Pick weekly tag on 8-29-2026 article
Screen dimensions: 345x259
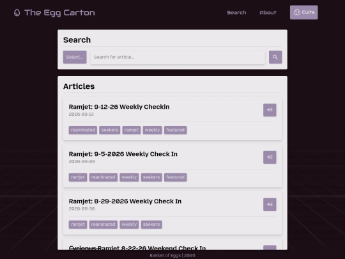(129, 224)
